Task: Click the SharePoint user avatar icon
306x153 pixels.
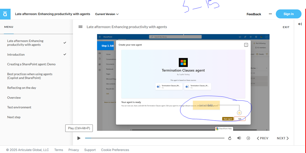Action: (267, 37)
